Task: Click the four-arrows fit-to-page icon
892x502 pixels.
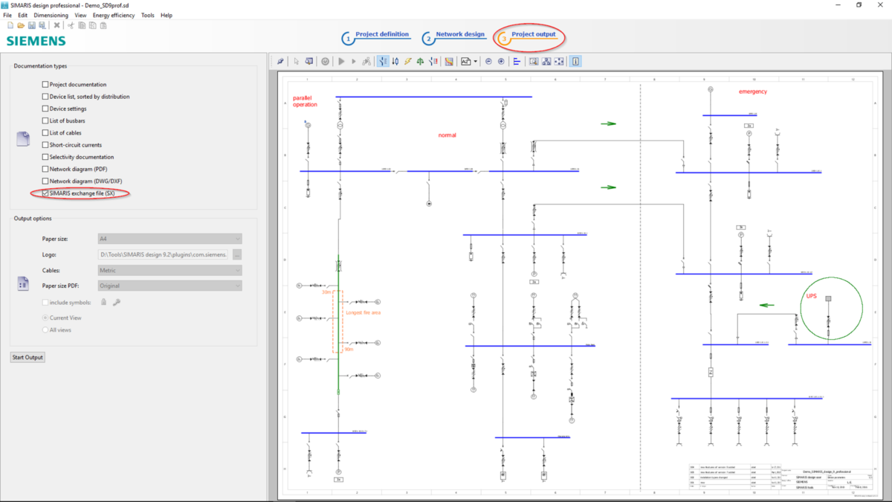Action: click(x=559, y=61)
